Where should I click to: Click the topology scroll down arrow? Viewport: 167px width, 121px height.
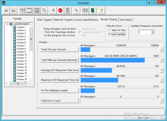click(x=31, y=80)
